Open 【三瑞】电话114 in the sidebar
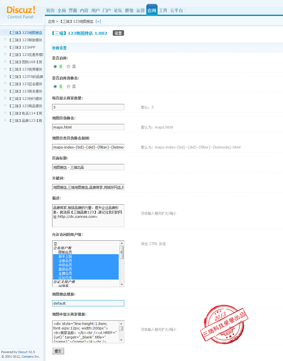This screenshot has width=283, height=361. pos(26,113)
